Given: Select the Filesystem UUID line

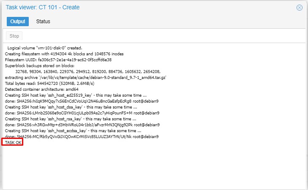Looking at the screenshot, I should (x=58, y=60).
